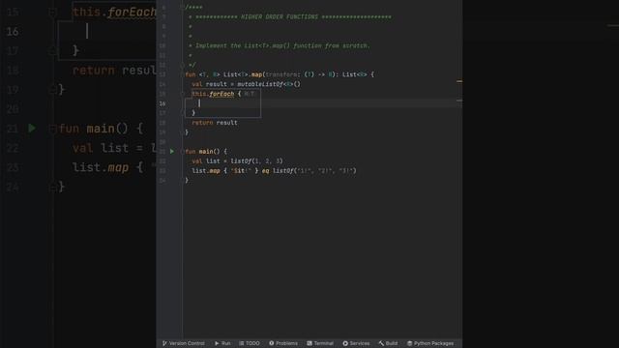
Task: Open the TODO tool window
Action: point(250,343)
